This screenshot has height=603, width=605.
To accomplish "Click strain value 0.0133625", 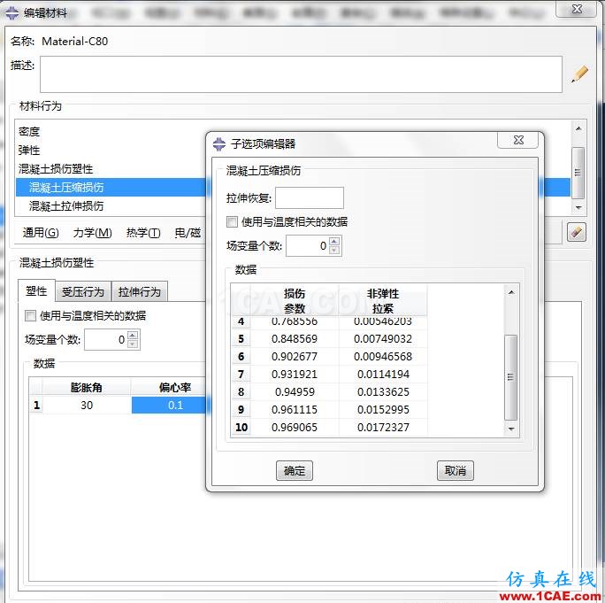I will coord(383,392).
